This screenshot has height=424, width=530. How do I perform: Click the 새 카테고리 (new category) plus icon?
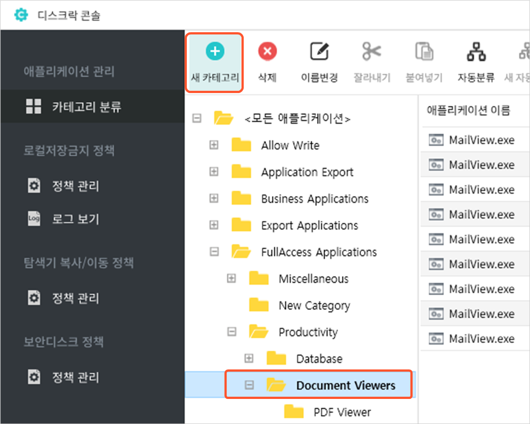tap(215, 51)
